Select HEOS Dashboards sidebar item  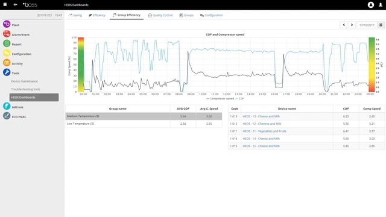pos(34,98)
